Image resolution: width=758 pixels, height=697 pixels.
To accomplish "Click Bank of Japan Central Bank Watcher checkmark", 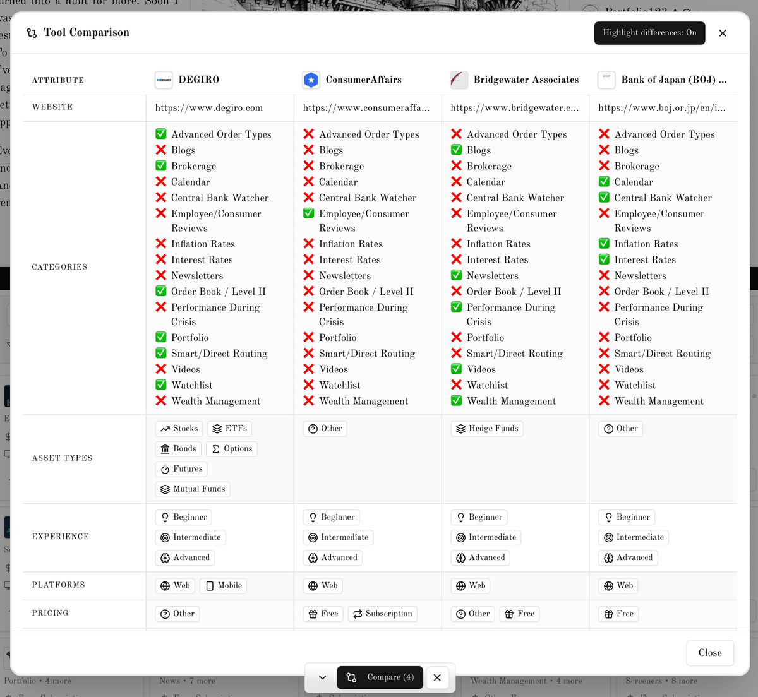I will (604, 198).
